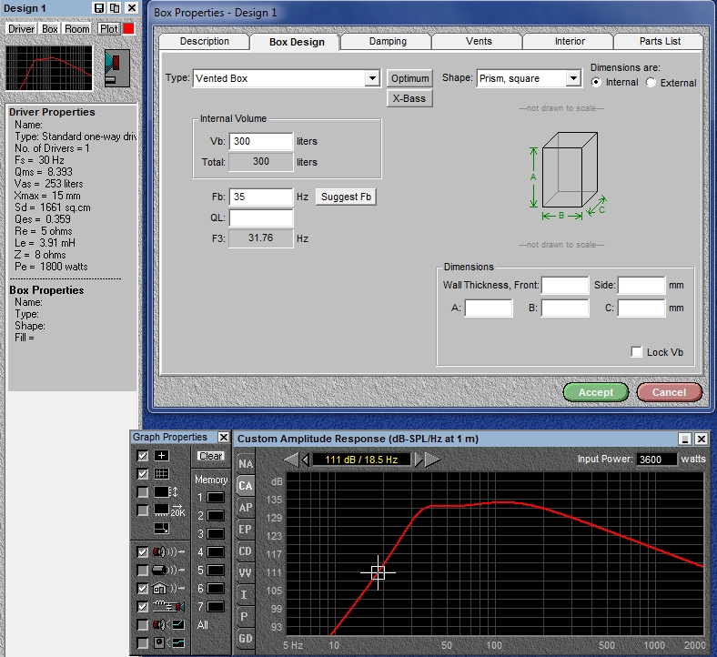Toggle the expanded vertical scale checkbox
Screen dimensions: 717x657
tap(143, 492)
